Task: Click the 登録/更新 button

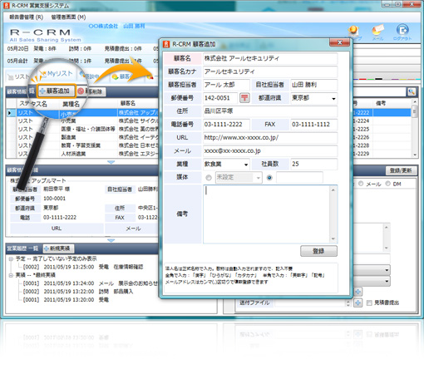Action: [401, 170]
